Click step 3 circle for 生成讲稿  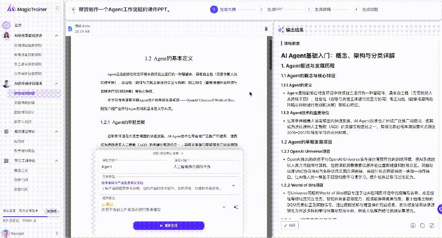[x=309, y=9]
